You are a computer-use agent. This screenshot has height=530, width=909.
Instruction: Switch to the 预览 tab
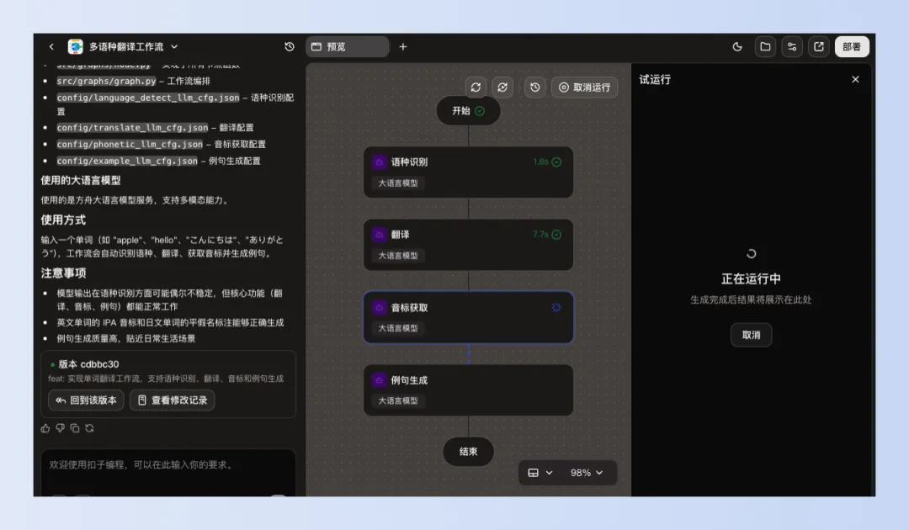(x=348, y=47)
